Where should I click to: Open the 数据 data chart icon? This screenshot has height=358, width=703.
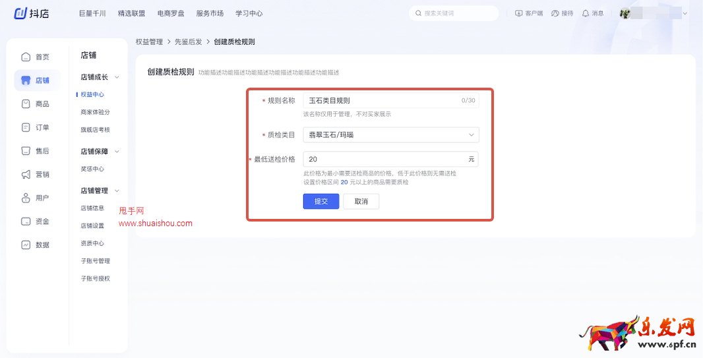pyautogui.click(x=26, y=245)
